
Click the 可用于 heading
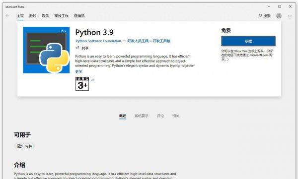point(22,135)
